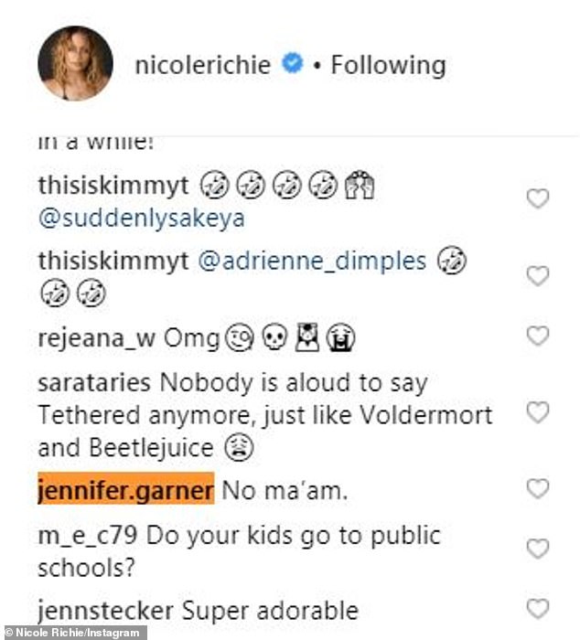This screenshot has height=640, width=580.
Task: Toggle the Following button
Action: coord(388,65)
